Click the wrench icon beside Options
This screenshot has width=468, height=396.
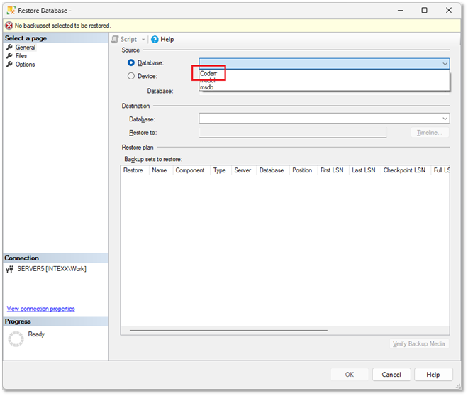click(x=9, y=65)
